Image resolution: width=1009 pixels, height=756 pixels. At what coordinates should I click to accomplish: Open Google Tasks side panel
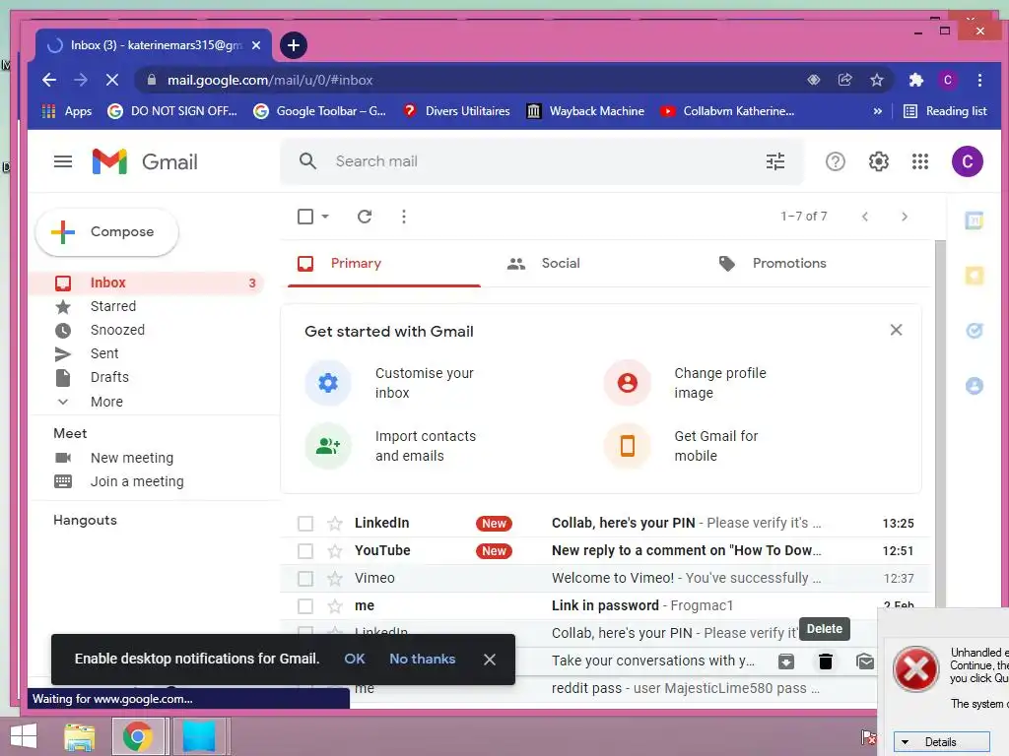[975, 331]
